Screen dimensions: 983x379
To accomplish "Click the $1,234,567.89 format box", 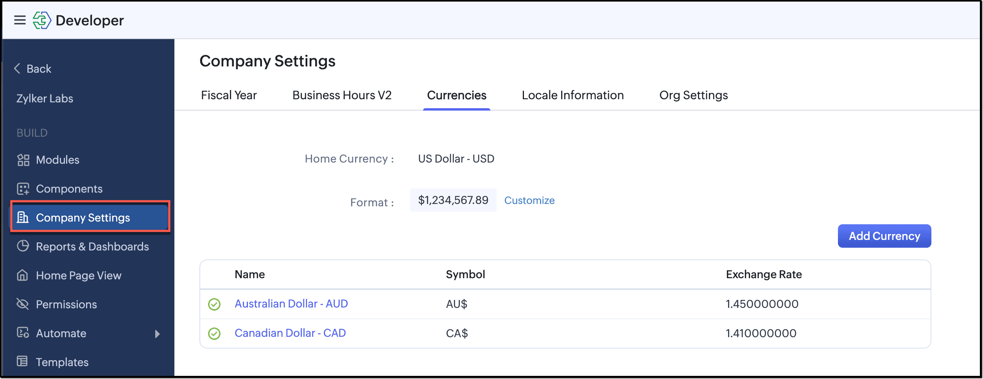I will click(x=453, y=200).
